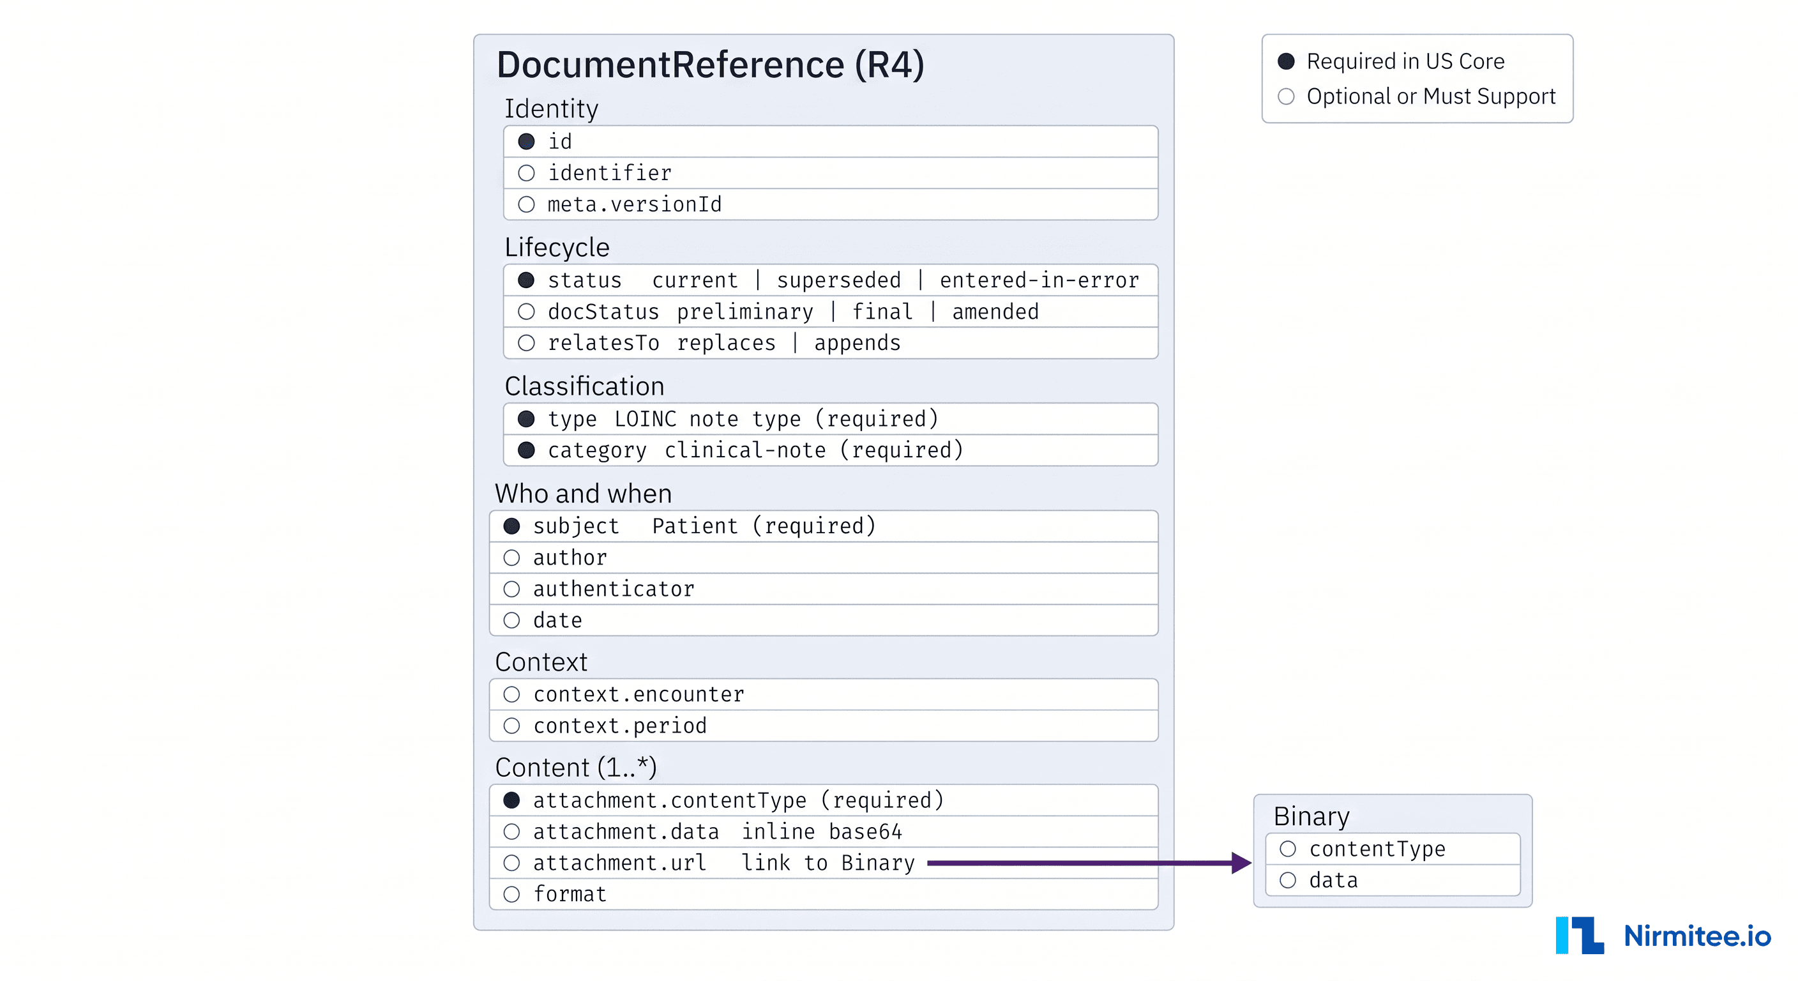Click the filled circle beside category
This screenshot has height=981, width=1798.
pyautogui.click(x=526, y=450)
